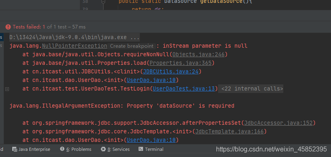The width and height of the screenshot is (331, 157).
Task: Open UserDao.java:10 link in first stack trace
Action: point(151,80)
